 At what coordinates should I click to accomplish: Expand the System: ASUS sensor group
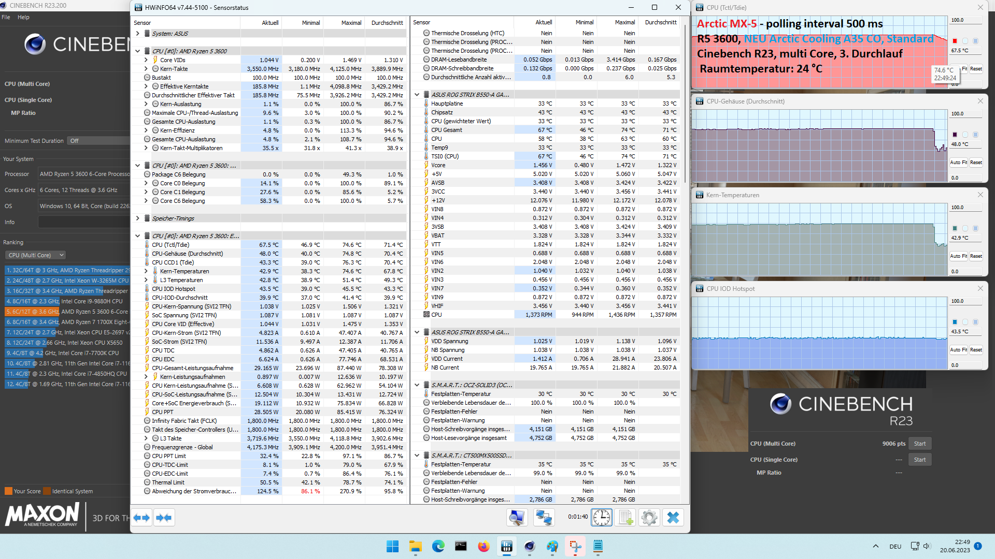[137, 34]
